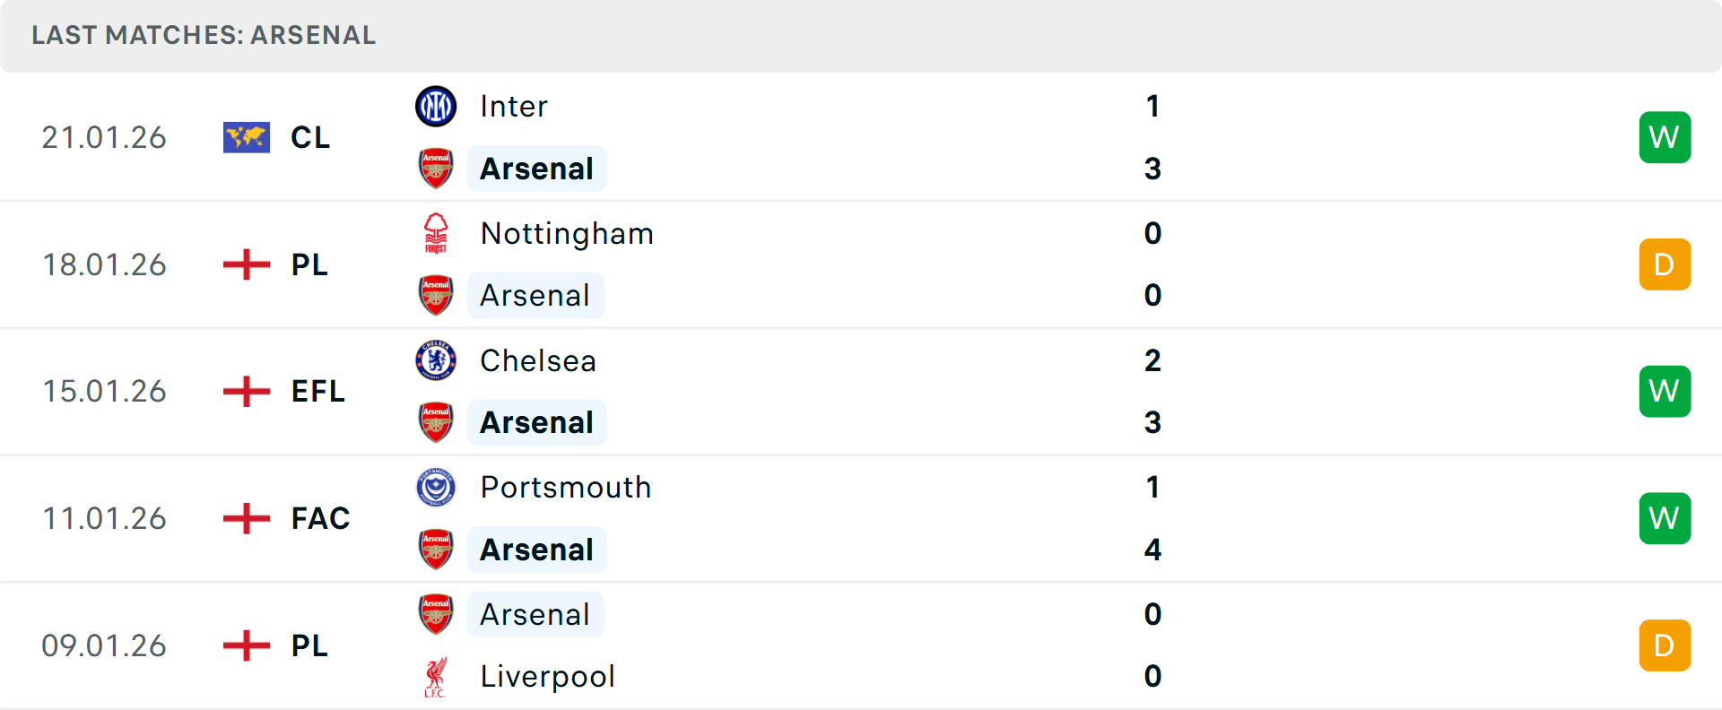Click the Nottingham Forest crest icon

coord(436,233)
